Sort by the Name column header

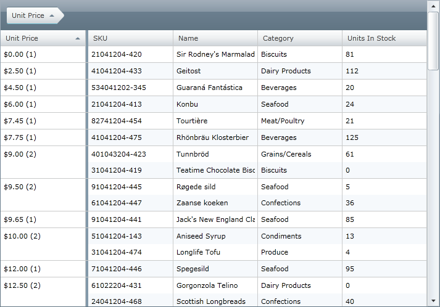[215, 38]
